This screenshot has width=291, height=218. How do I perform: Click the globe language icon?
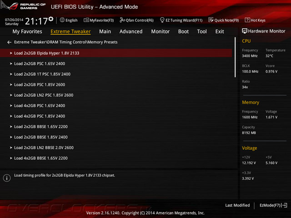pos(62,20)
